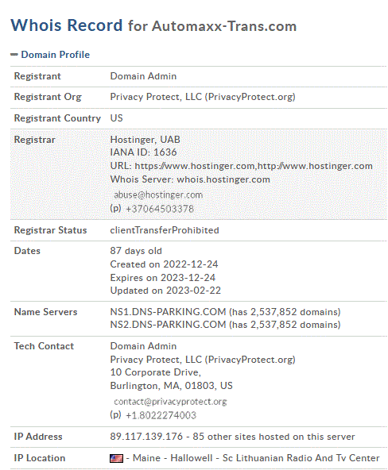Click the clientTransferProhibited status text
Viewport: 388px width, 470px height.
click(x=165, y=230)
